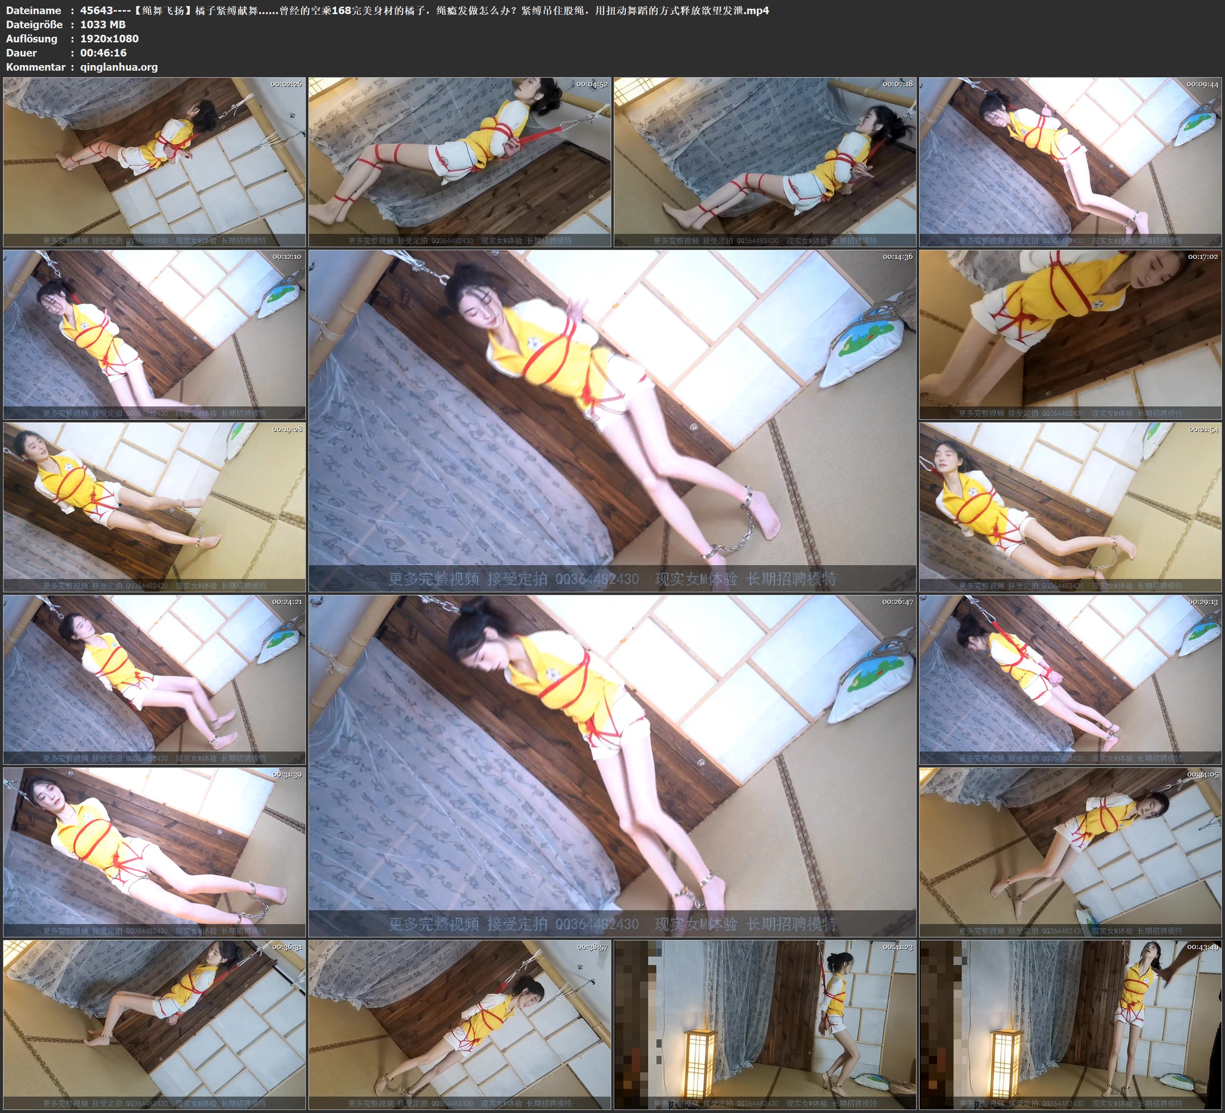
Task: Select the 00:21:54 thumbnail
Action: click(x=1070, y=507)
